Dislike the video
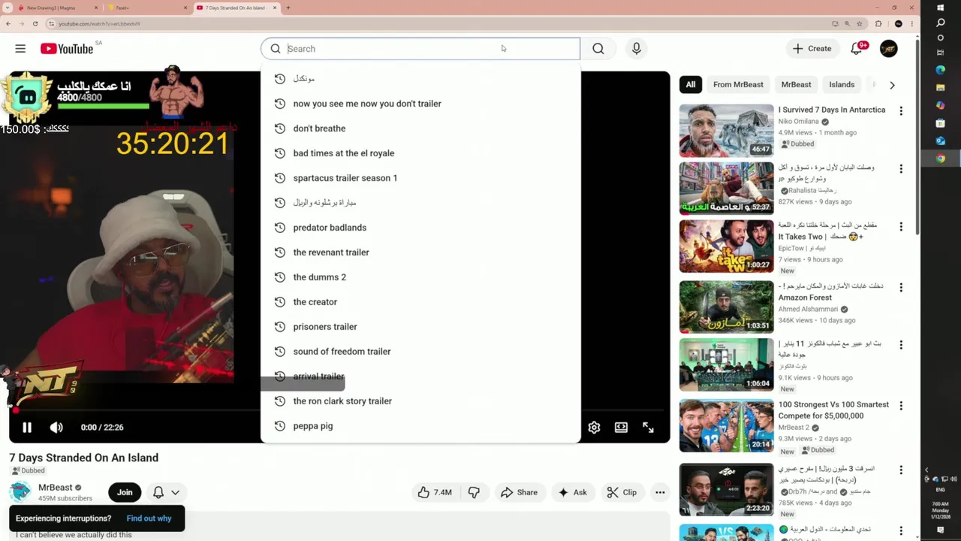 tap(474, 492)
